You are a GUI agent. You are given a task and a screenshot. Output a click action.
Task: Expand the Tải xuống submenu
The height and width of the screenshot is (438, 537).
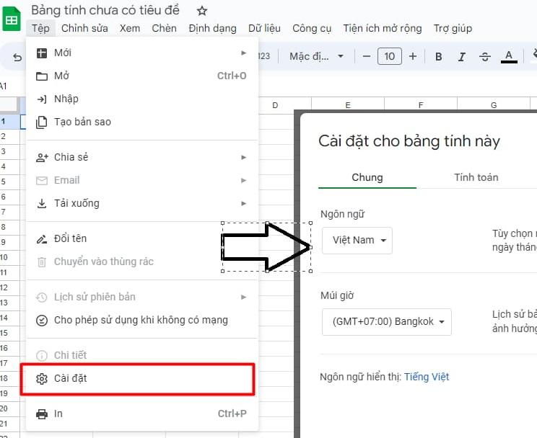coord(142,203)
